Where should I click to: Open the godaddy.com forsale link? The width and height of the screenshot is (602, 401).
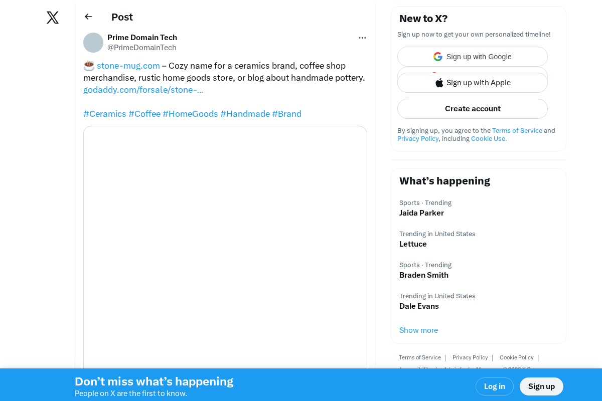pyautogui.click(x=143, y=89)
